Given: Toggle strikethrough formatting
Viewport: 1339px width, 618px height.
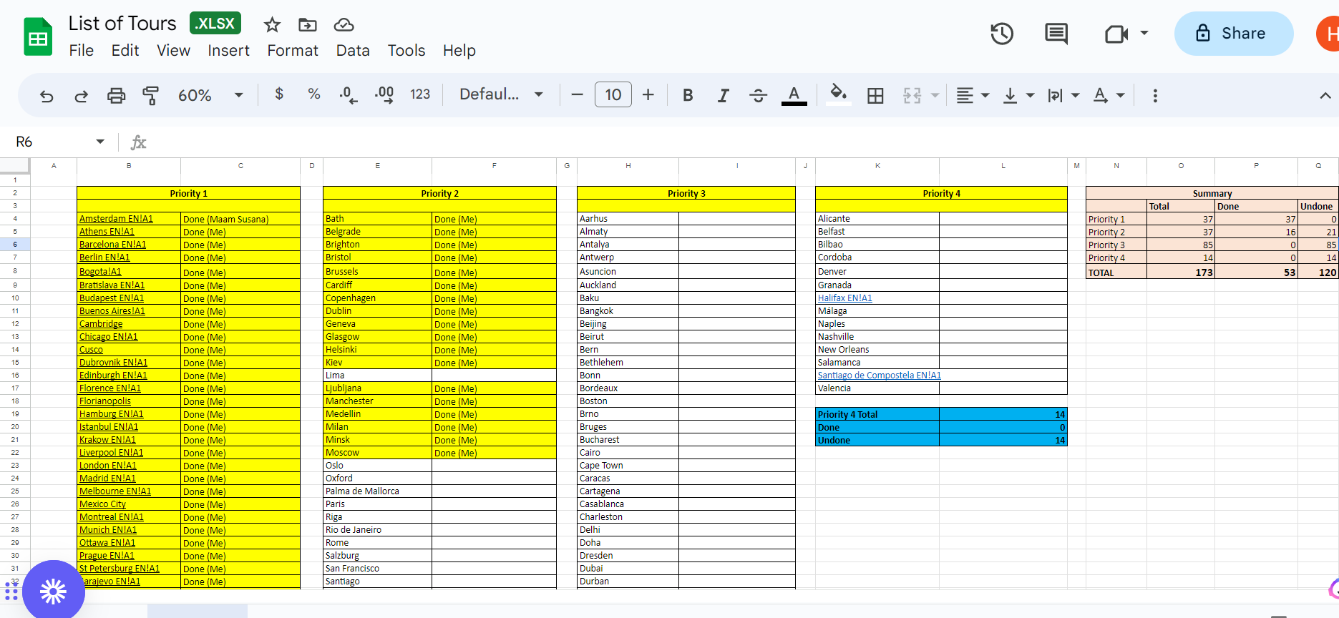Looking at the screenshot, I should click(759, 95).
